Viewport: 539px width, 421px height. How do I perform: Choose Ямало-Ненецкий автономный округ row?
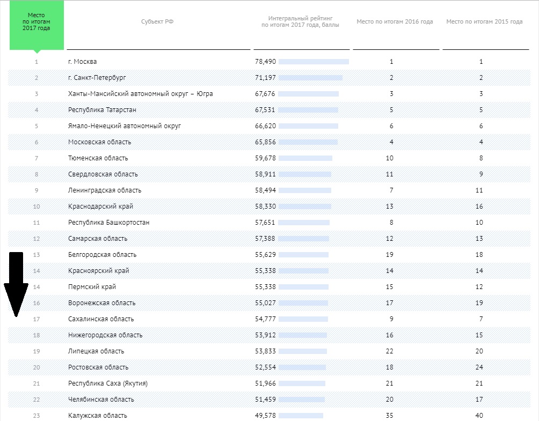125,126
